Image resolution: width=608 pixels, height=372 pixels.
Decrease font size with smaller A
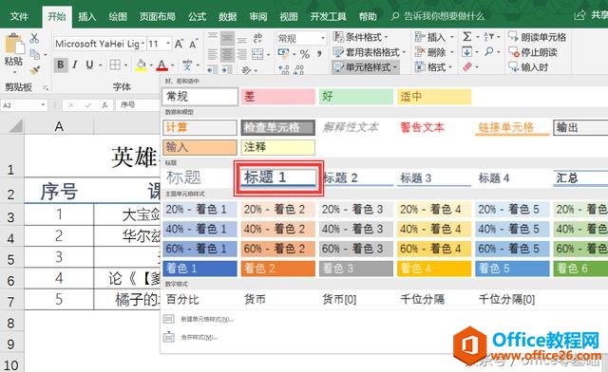click(x=194, y=44)
